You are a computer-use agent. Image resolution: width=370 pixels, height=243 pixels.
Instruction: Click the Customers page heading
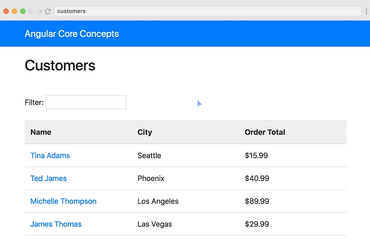(60, 65)
